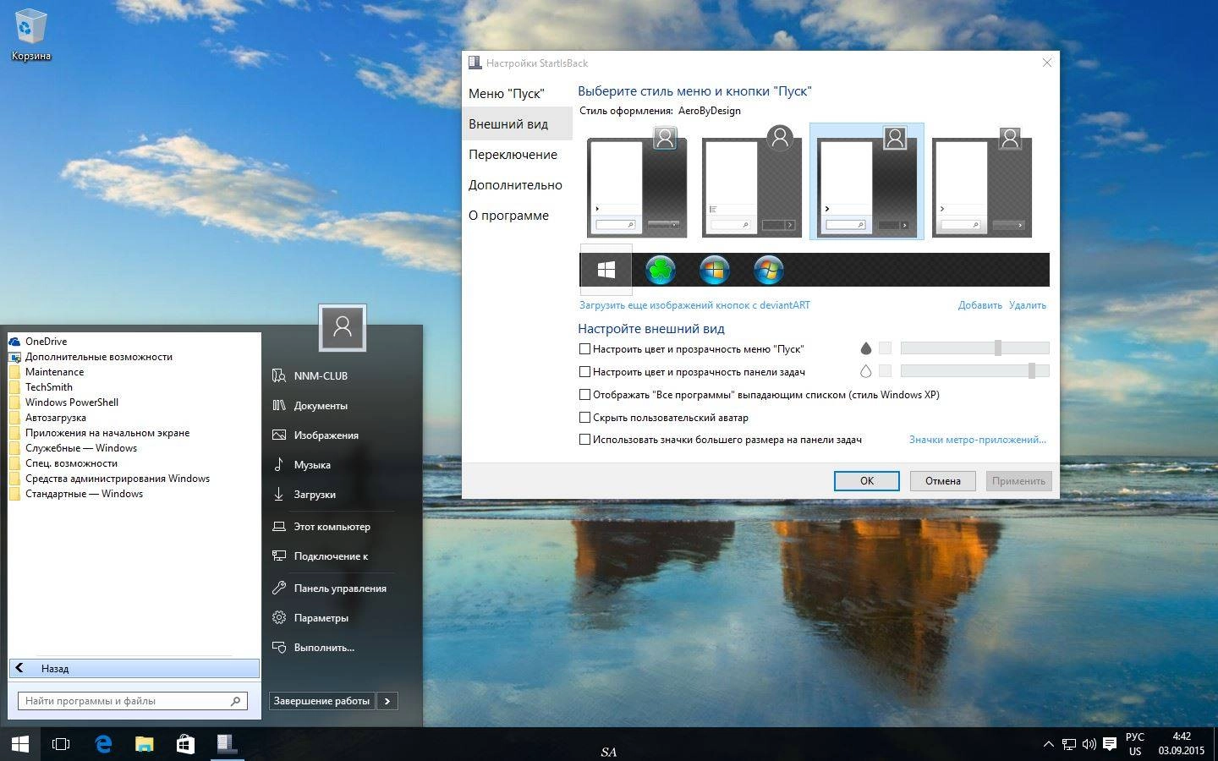Viewport: 1218px width, 761px height.
Task: Click the volume icon in system tray
Action: [1089, 744]
